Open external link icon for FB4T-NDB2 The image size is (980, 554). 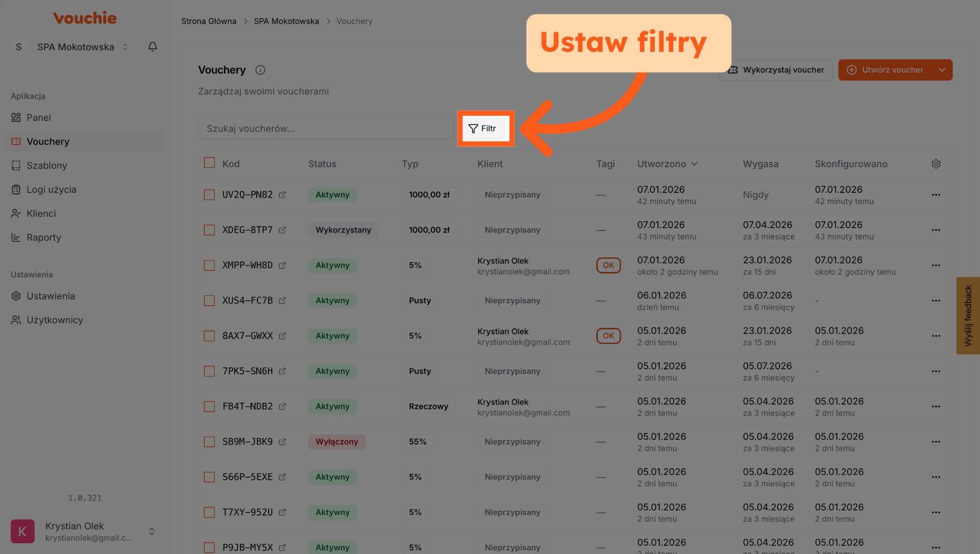[x=282, y=407]
